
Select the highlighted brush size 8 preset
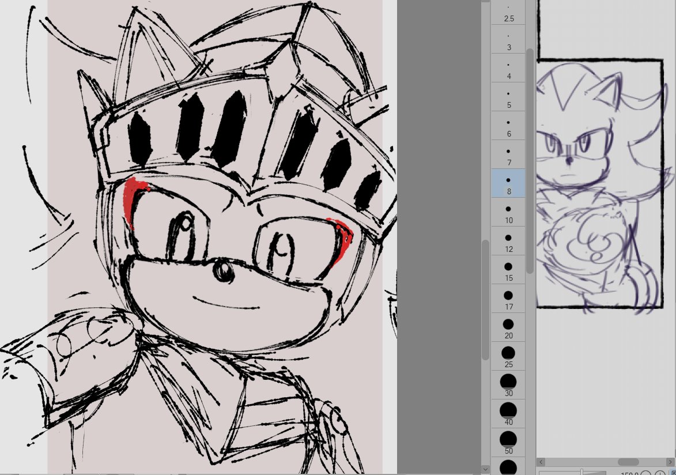point(508,183)
